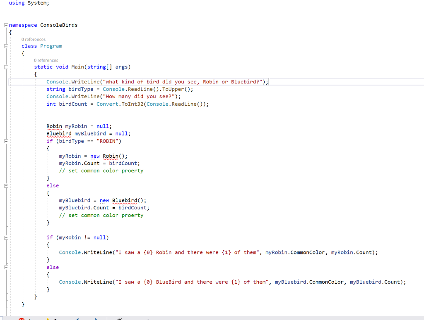
Task: Click the yellow warning triangle icon
Action: click(x=48, y=319)
